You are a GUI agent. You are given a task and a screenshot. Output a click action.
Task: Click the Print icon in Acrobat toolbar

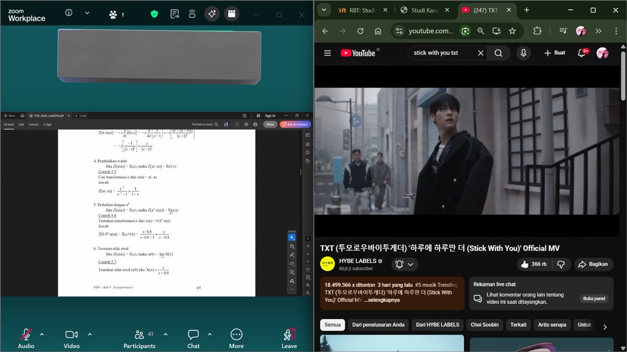(x=255, y=124)
